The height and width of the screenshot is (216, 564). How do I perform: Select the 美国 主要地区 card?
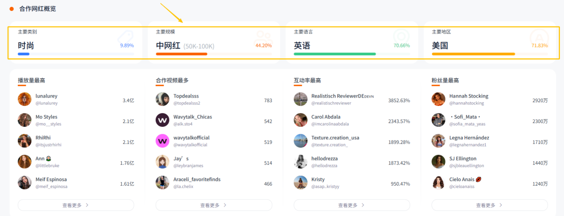489,41
